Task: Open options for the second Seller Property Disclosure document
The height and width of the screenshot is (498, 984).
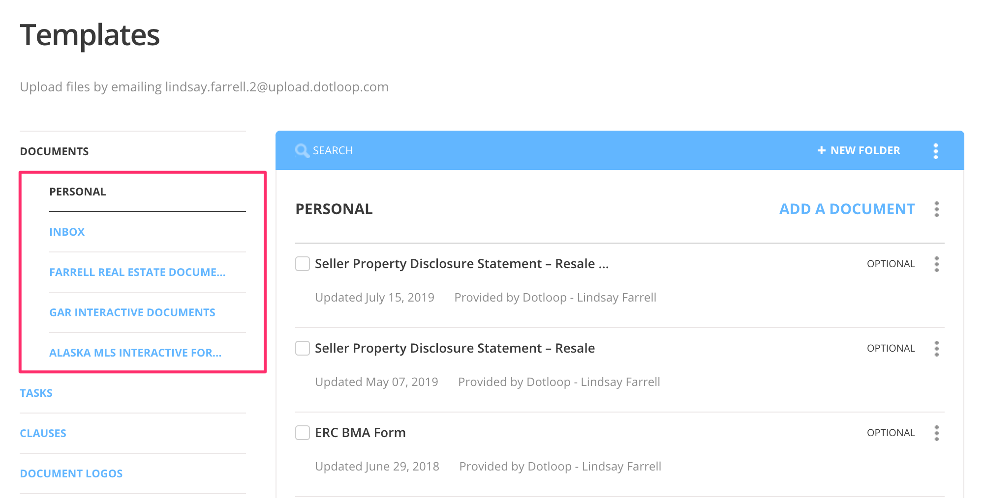Action: [x=937, y=348]
